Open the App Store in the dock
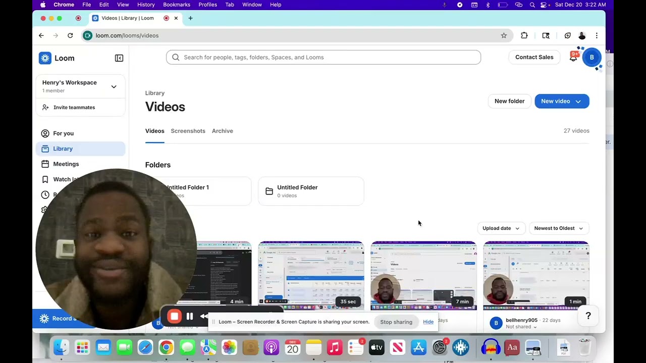 [419, 347]
